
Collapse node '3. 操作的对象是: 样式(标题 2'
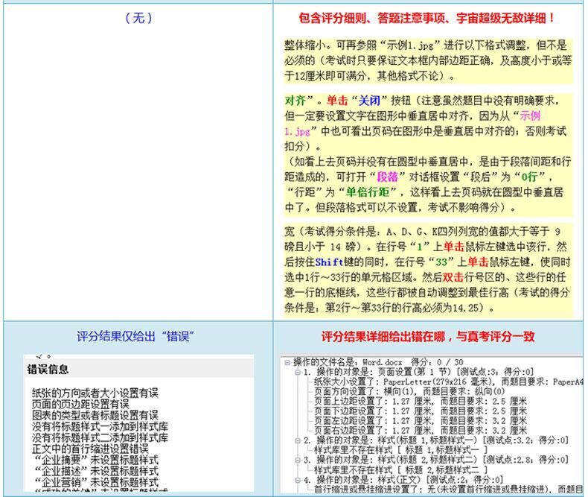pyautogui.click(x=298, y=460)
